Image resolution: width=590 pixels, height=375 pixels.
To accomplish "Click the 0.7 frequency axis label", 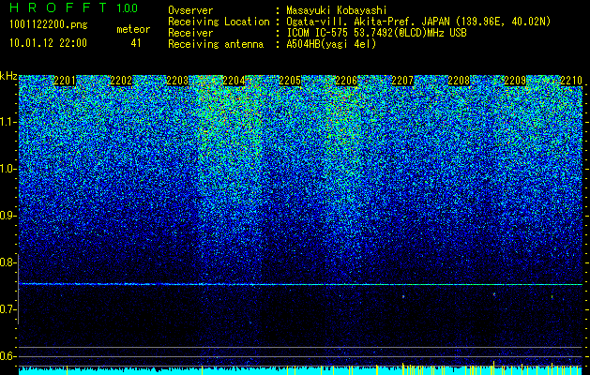I will [x=8, y=309].
